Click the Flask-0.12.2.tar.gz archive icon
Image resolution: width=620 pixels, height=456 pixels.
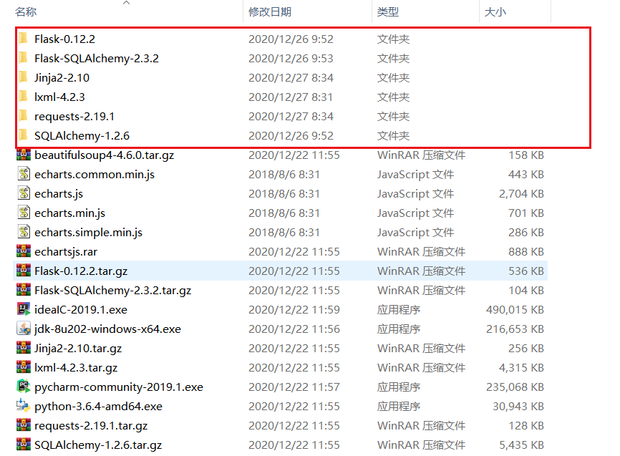pyautogui.click(x=24, y=271)
